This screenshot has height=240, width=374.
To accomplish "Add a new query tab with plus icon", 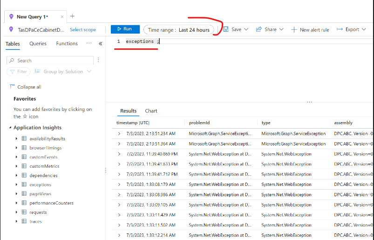I will tap(72, 16).
